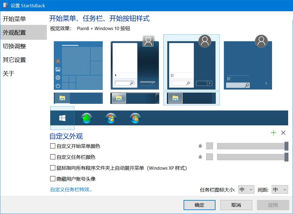Enable the custom start menu color checkbox

(x=52, y=146)
